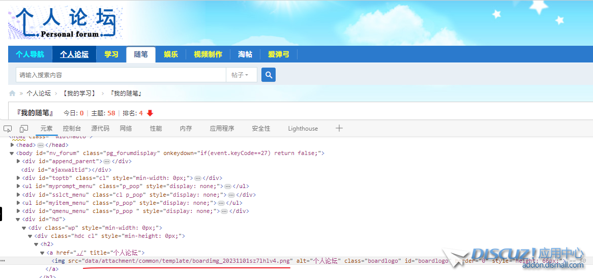Toggle the device emulation icon
The width and height of the screenshot is (593, 278).
(x=24, y=129)
